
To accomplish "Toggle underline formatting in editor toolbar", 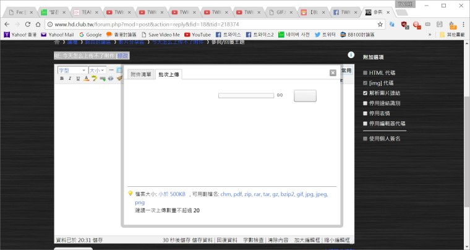I will point(78,79).
